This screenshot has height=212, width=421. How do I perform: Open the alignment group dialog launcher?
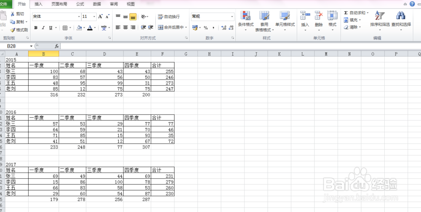click(x=187, y=38)
